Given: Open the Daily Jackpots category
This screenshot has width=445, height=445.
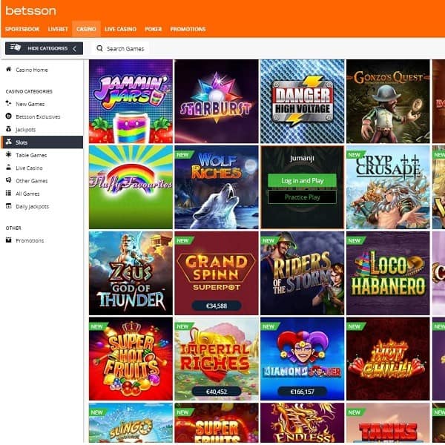Looking at the screenshot, I should point(33,206).
